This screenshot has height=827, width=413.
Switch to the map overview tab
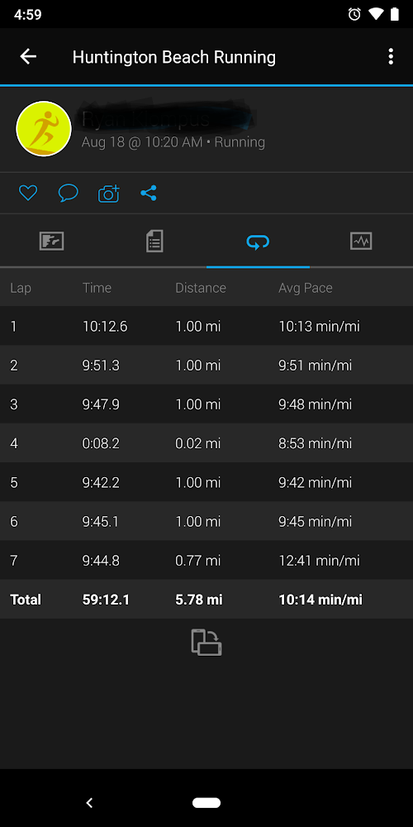tap(51, 241)
